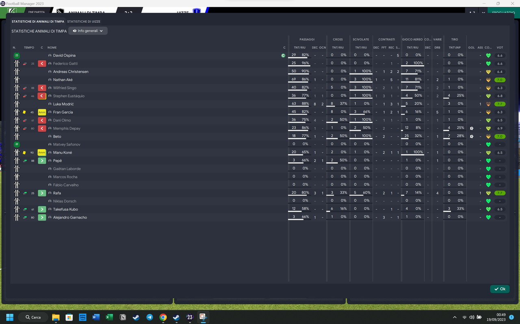Sort by the NOME column header
This screenshot has width=520, height=324.
tap(52, 47)
